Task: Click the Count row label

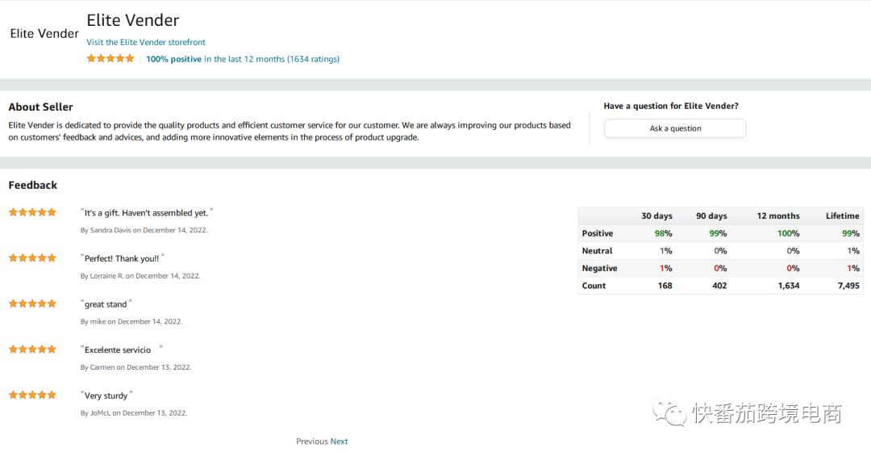Action: point(594,286)
